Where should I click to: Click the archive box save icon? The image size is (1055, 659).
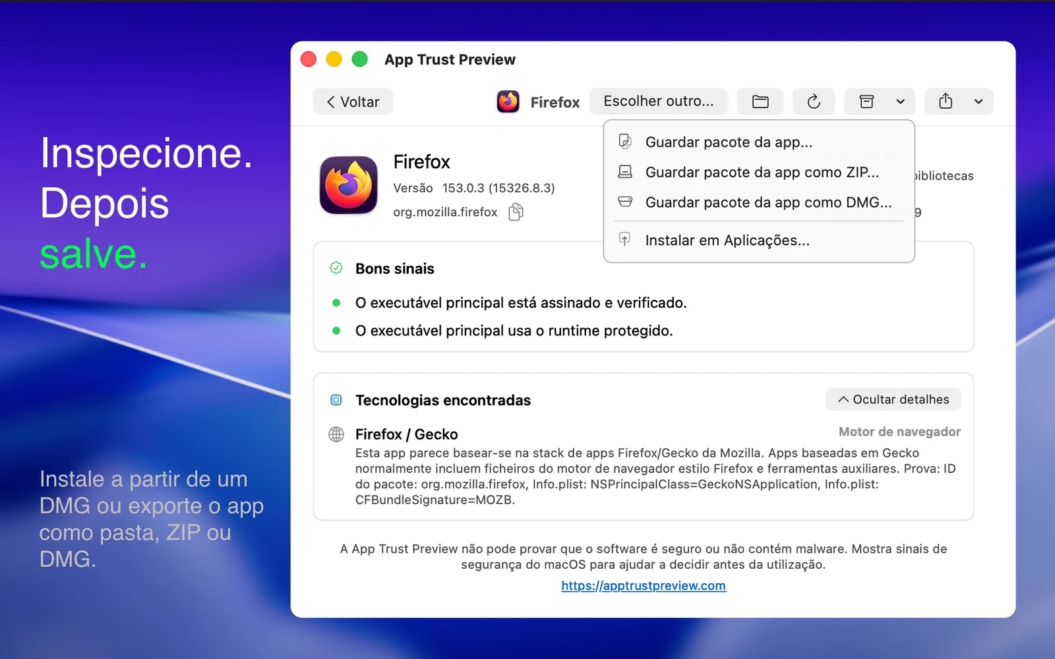click(x=866, y=101)
